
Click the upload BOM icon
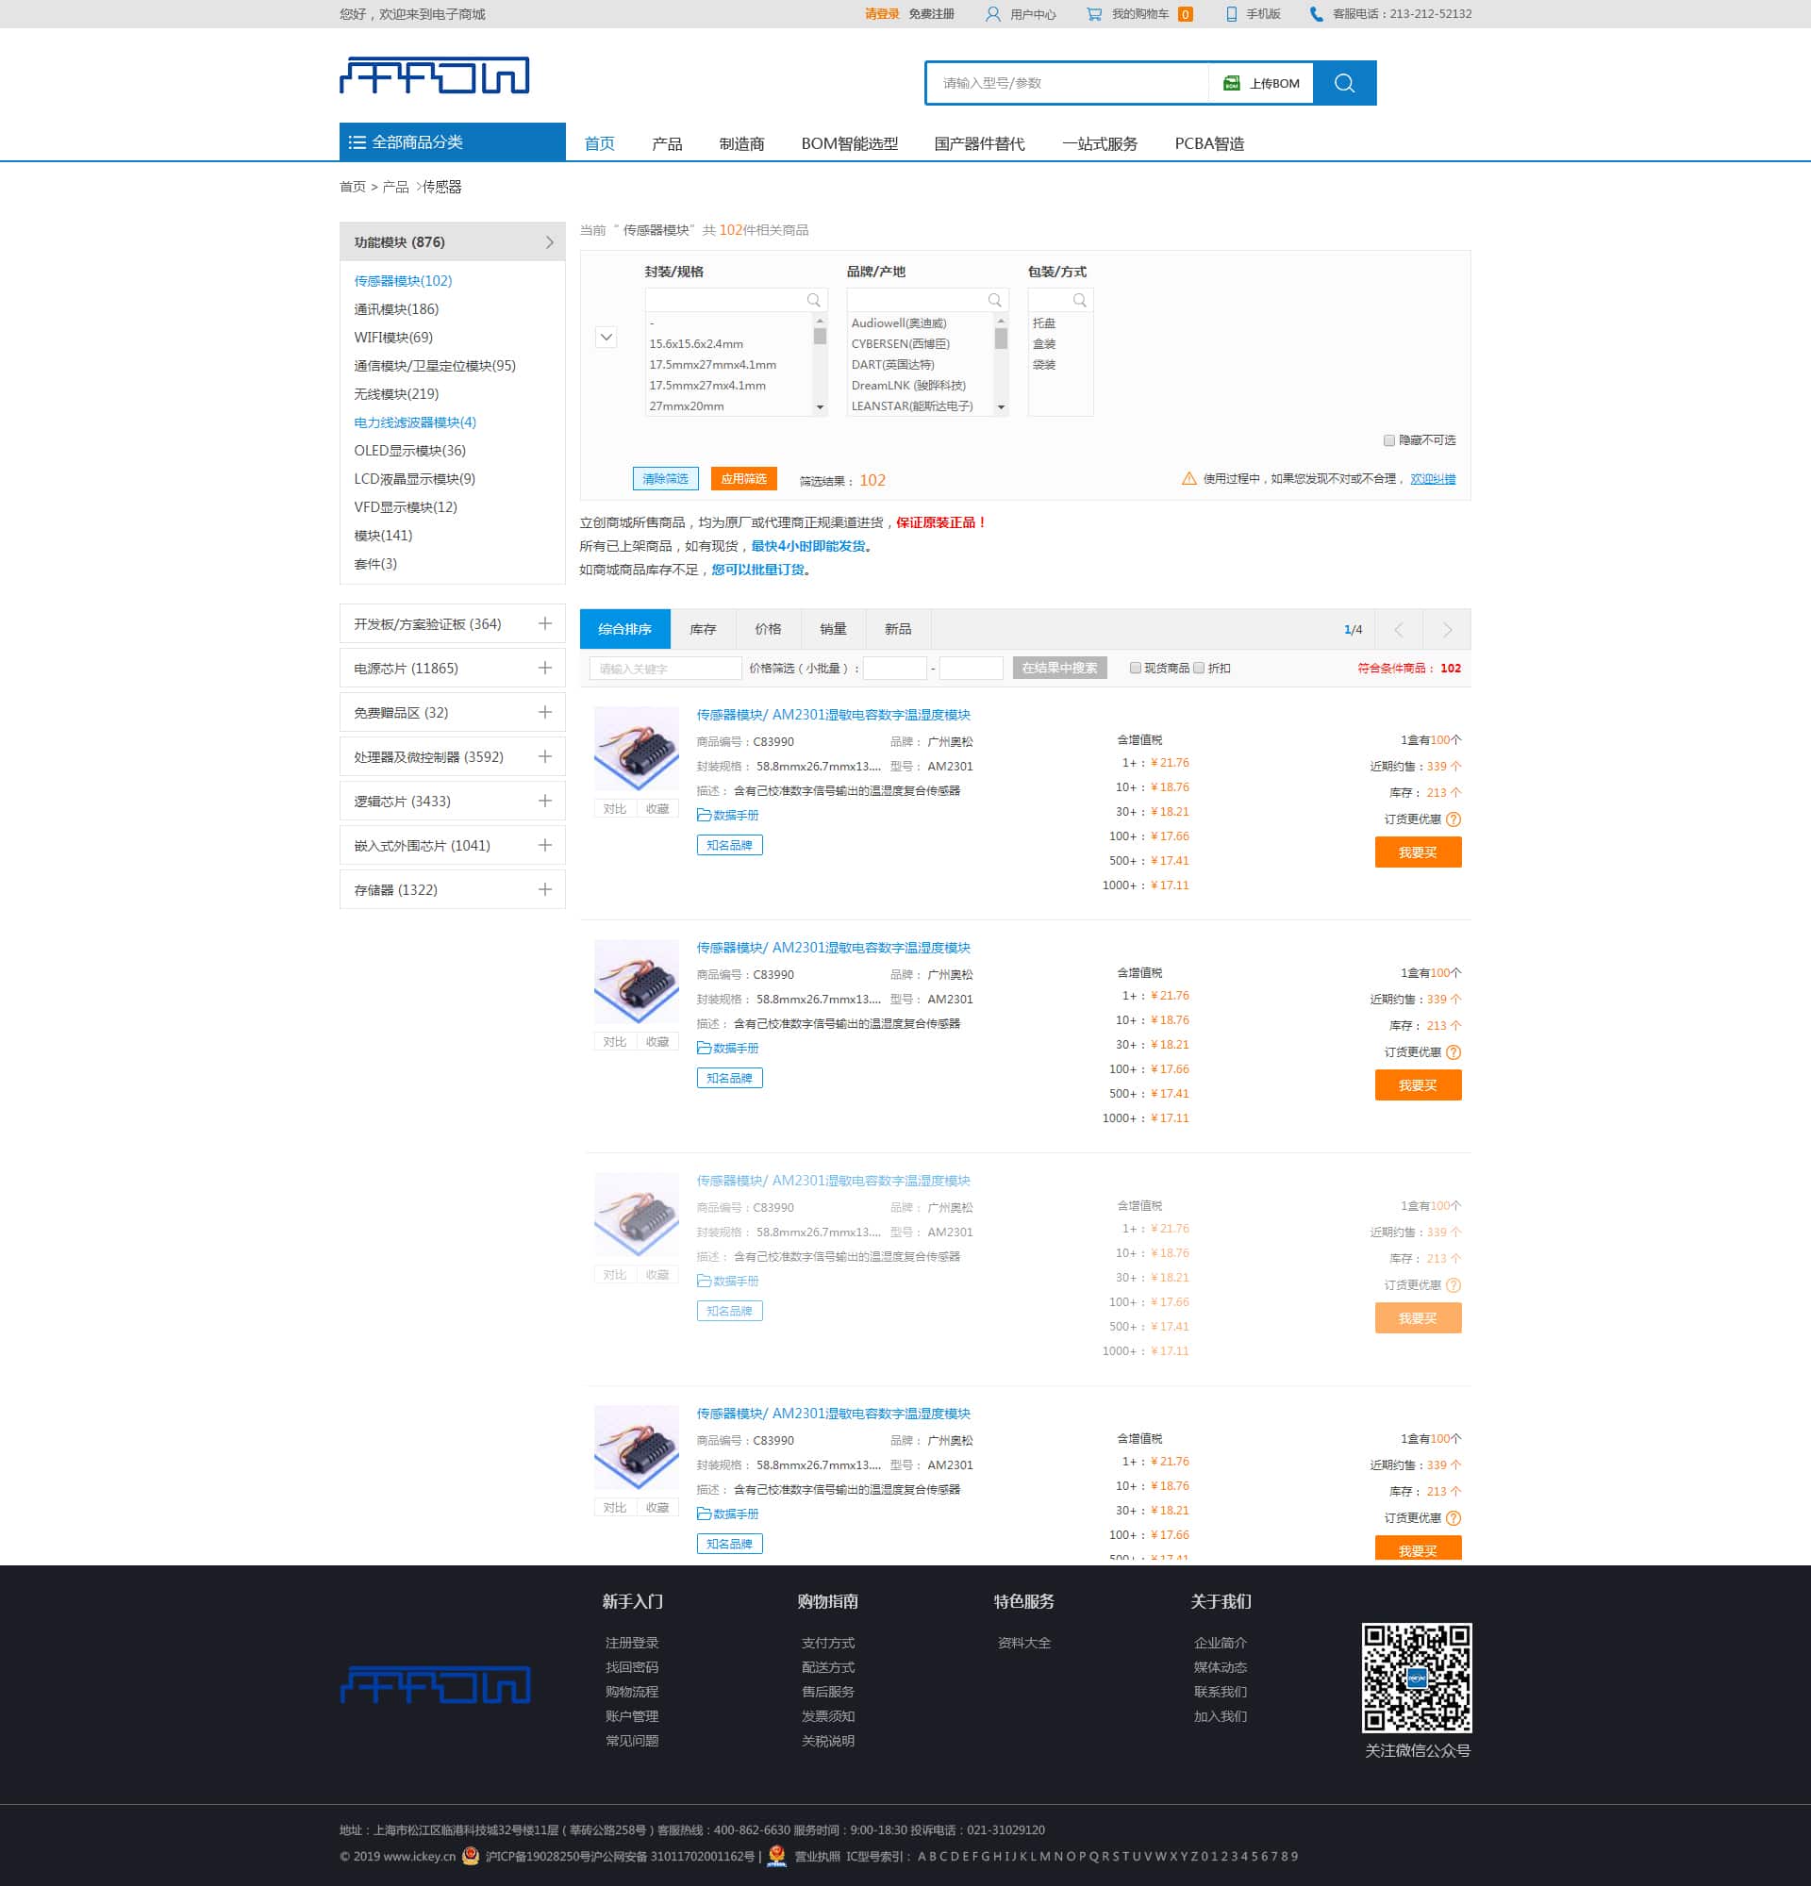(1231, 83)
